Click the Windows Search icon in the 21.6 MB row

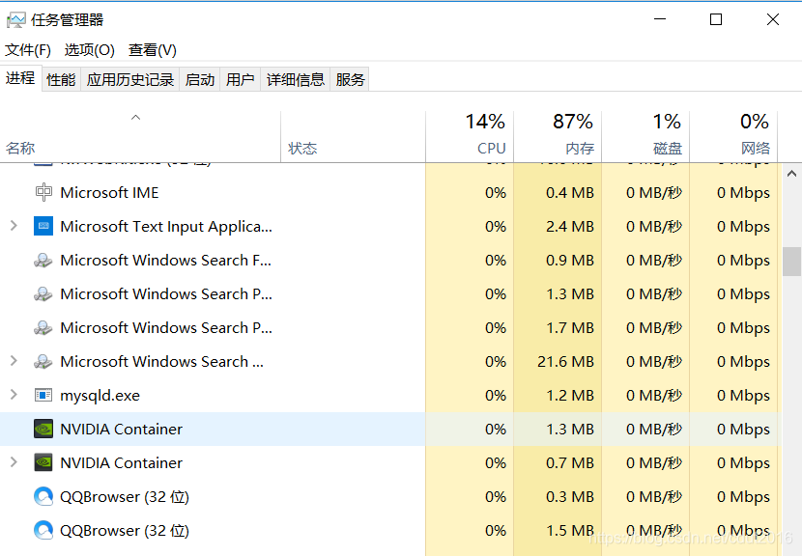(43, 361)
